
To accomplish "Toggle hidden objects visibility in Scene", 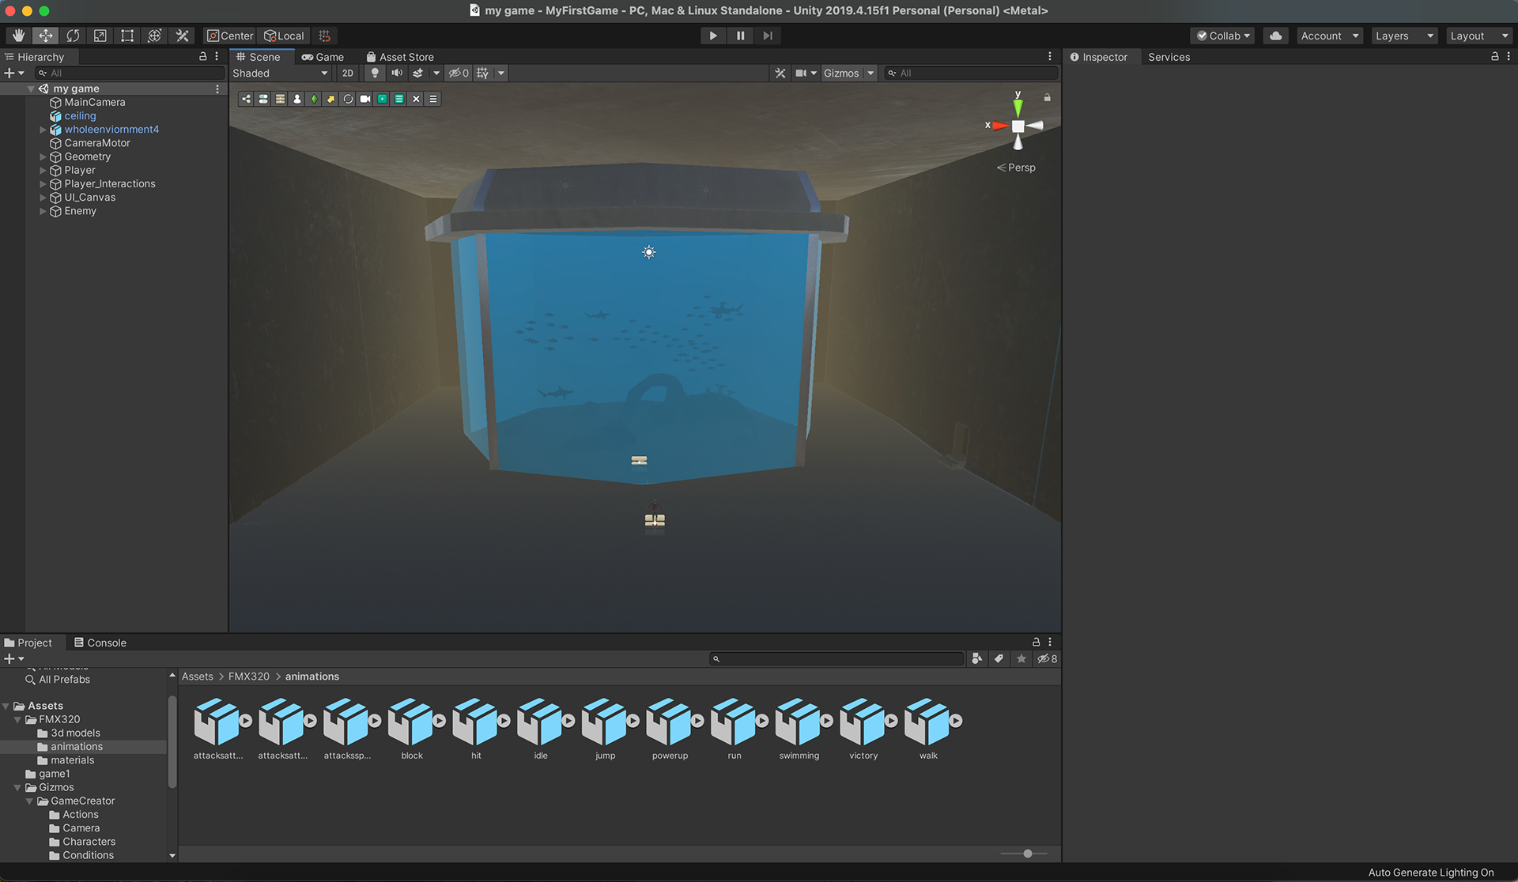I will pyautogui.click(x=459, y=73).
